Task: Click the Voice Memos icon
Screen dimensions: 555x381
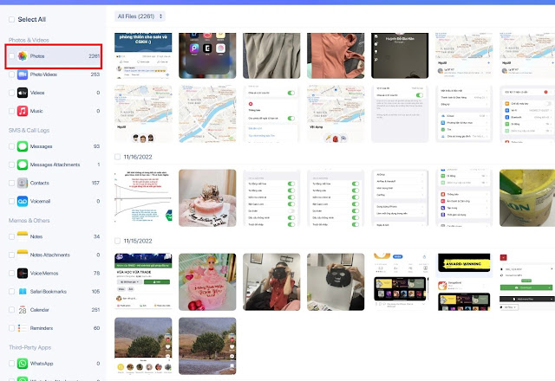Action: coord(23,274)
